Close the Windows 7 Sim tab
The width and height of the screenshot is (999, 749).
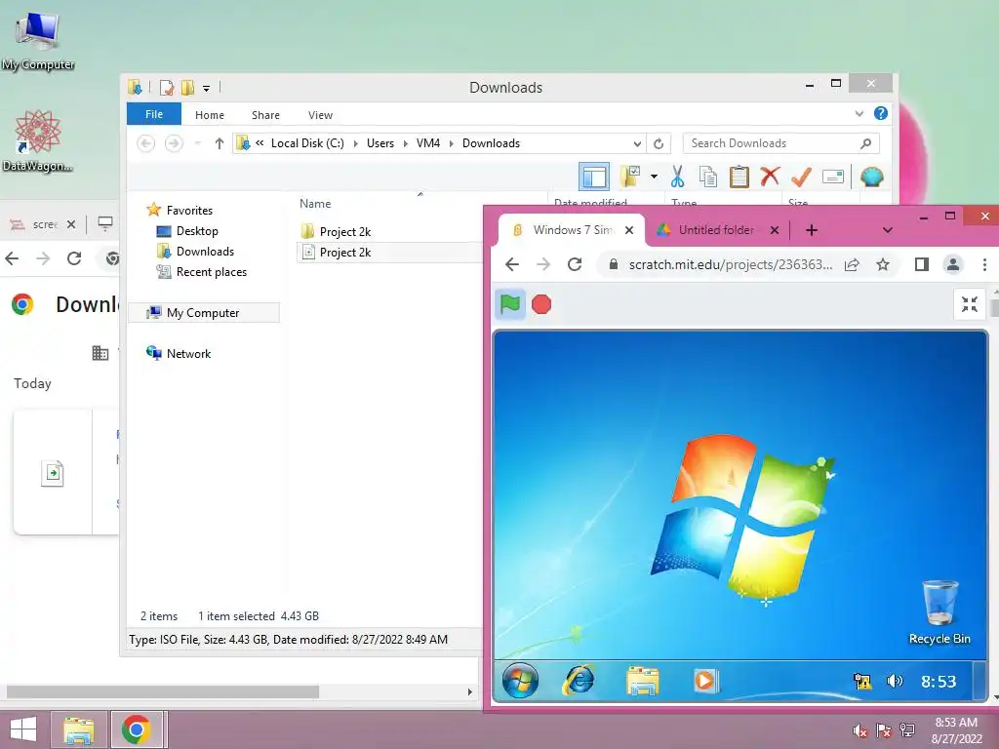(x=629, y=230)
